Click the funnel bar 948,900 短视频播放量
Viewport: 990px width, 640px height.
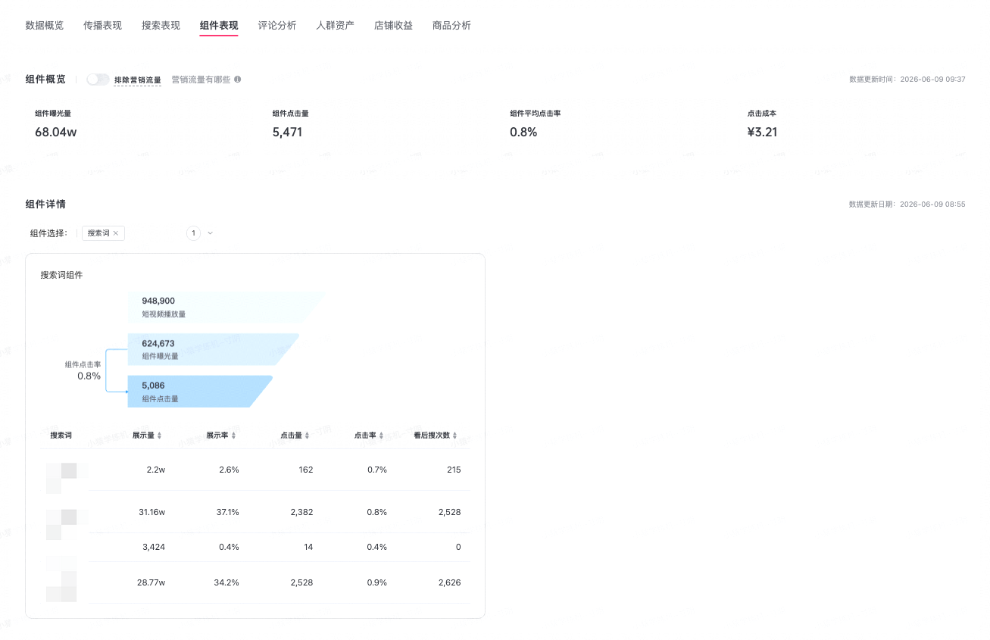click(x=226, y=306)
